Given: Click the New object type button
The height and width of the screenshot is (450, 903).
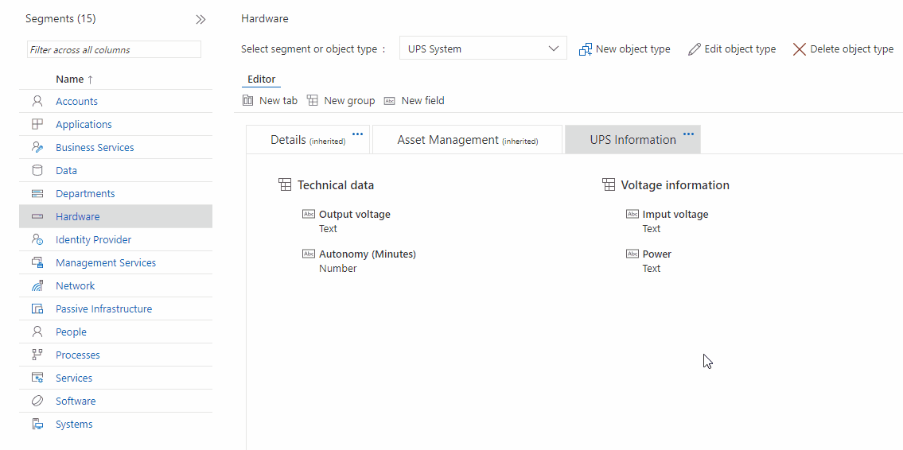Looking at the screenshot, I should [625, 49].
